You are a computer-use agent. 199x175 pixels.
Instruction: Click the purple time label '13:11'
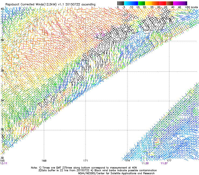(x=3, y=163)
